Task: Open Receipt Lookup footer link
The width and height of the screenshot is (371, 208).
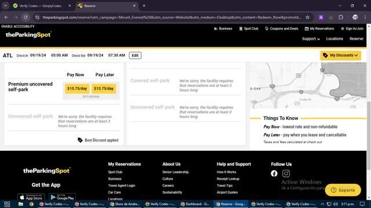Action: click(228, 179)
